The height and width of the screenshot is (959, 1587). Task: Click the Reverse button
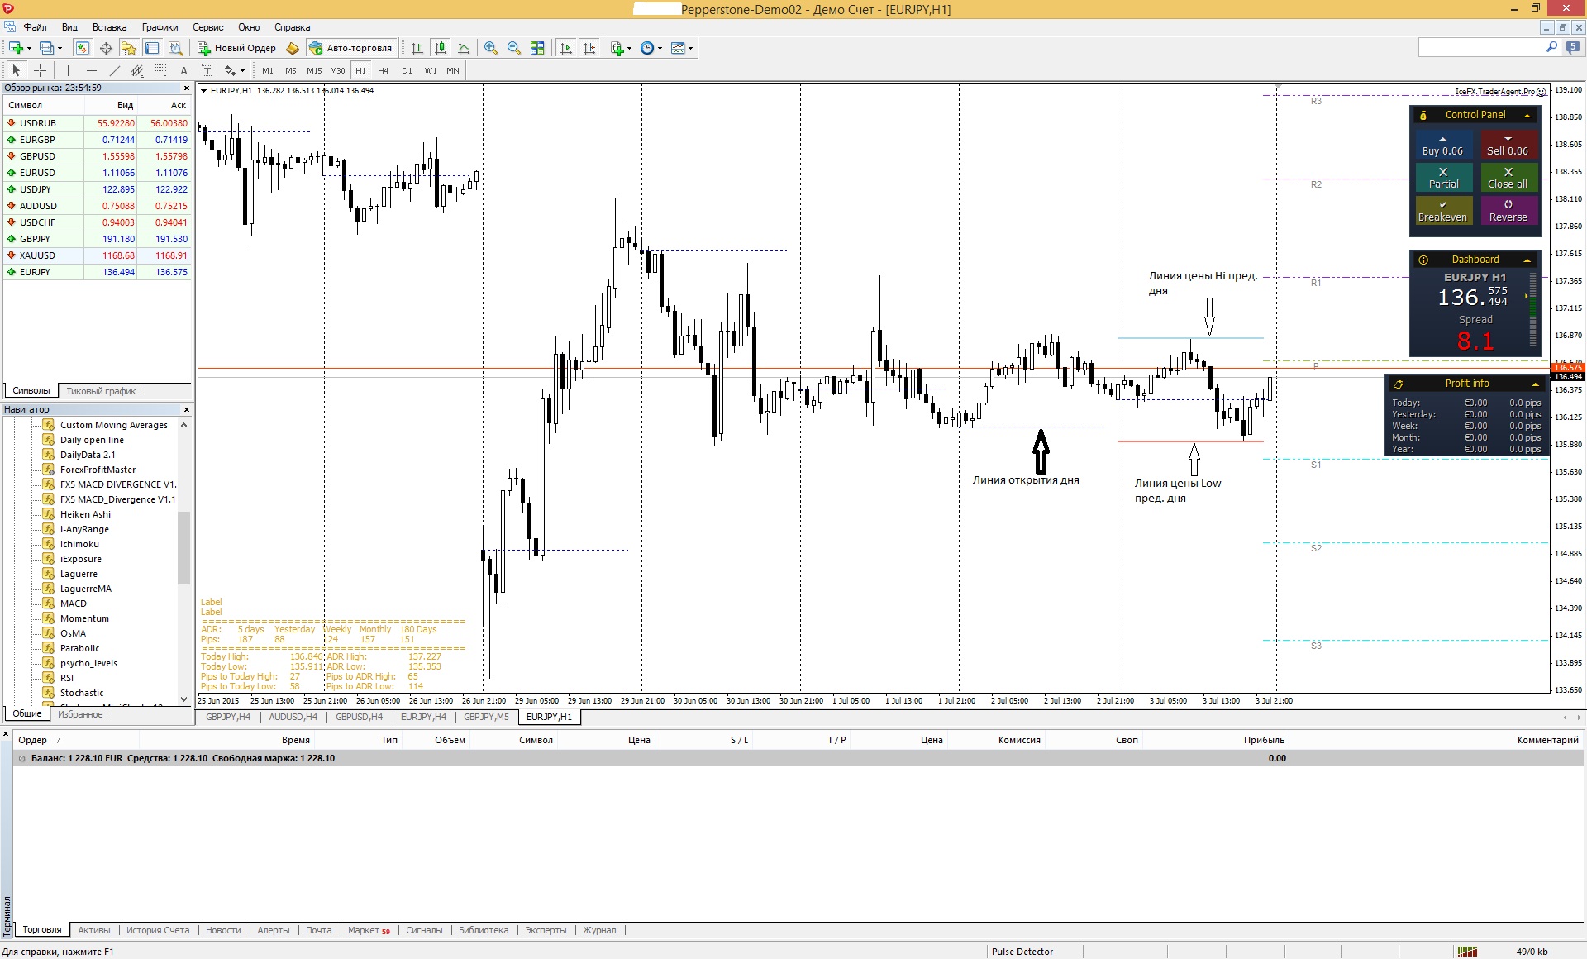(x=1508, y=211)
